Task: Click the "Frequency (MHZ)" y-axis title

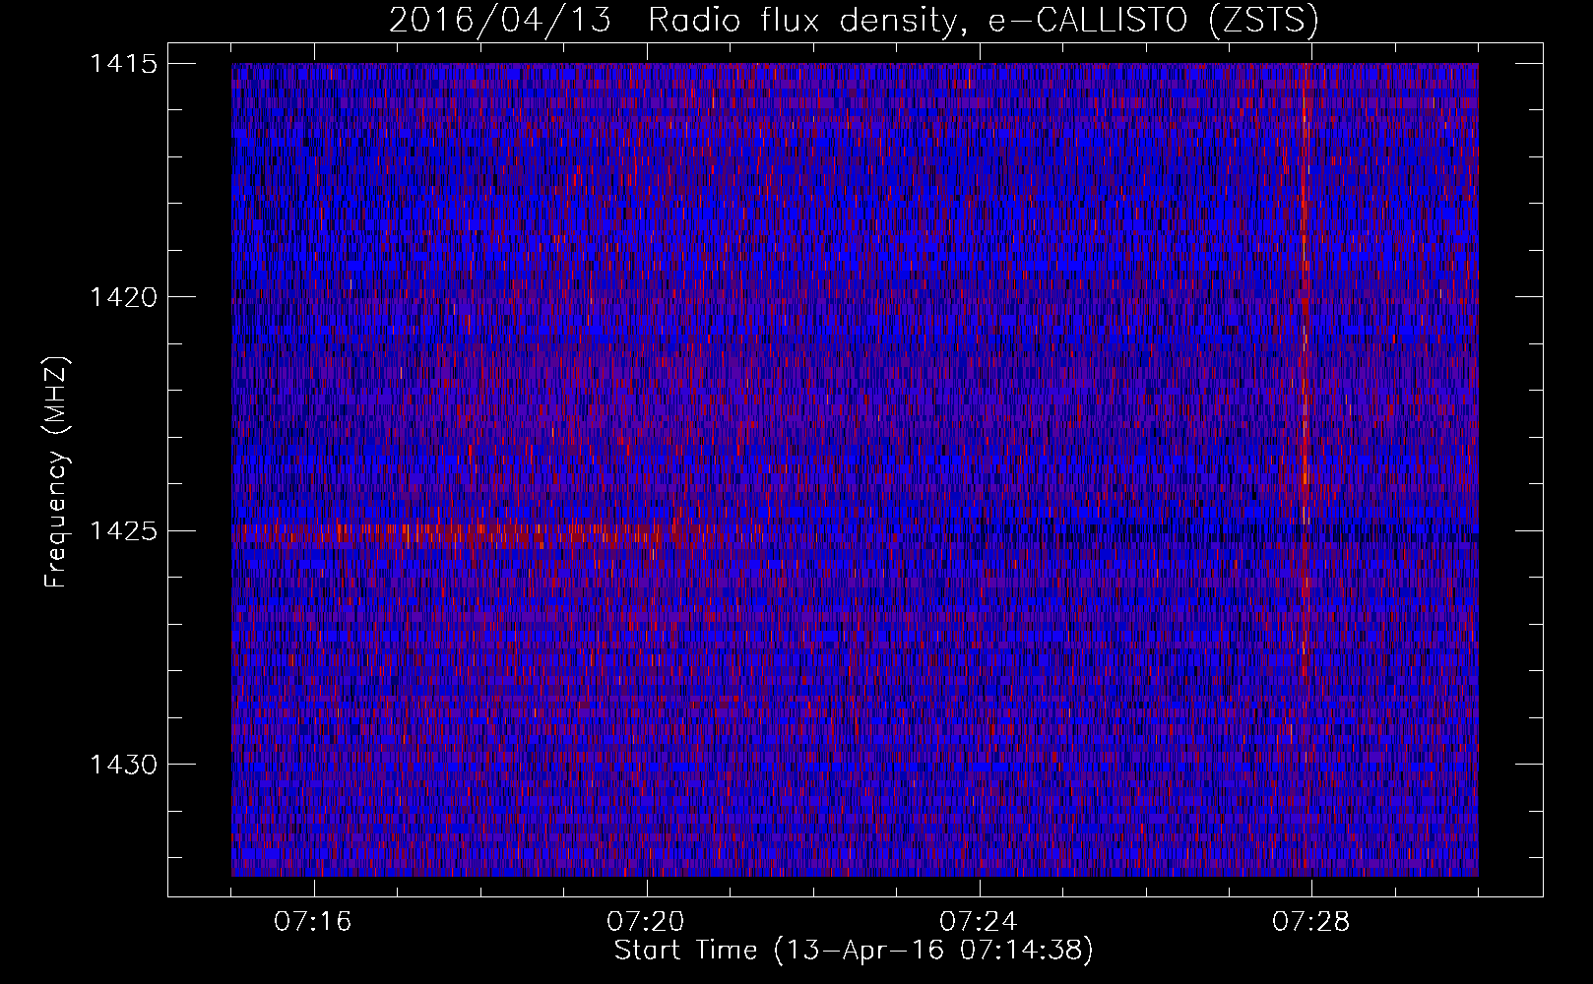Action: click(57, 472)
